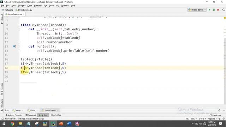Screen dimensions: 226x127
Task: Open the thread demo run configuration dropdown
Action: (197, 10)
